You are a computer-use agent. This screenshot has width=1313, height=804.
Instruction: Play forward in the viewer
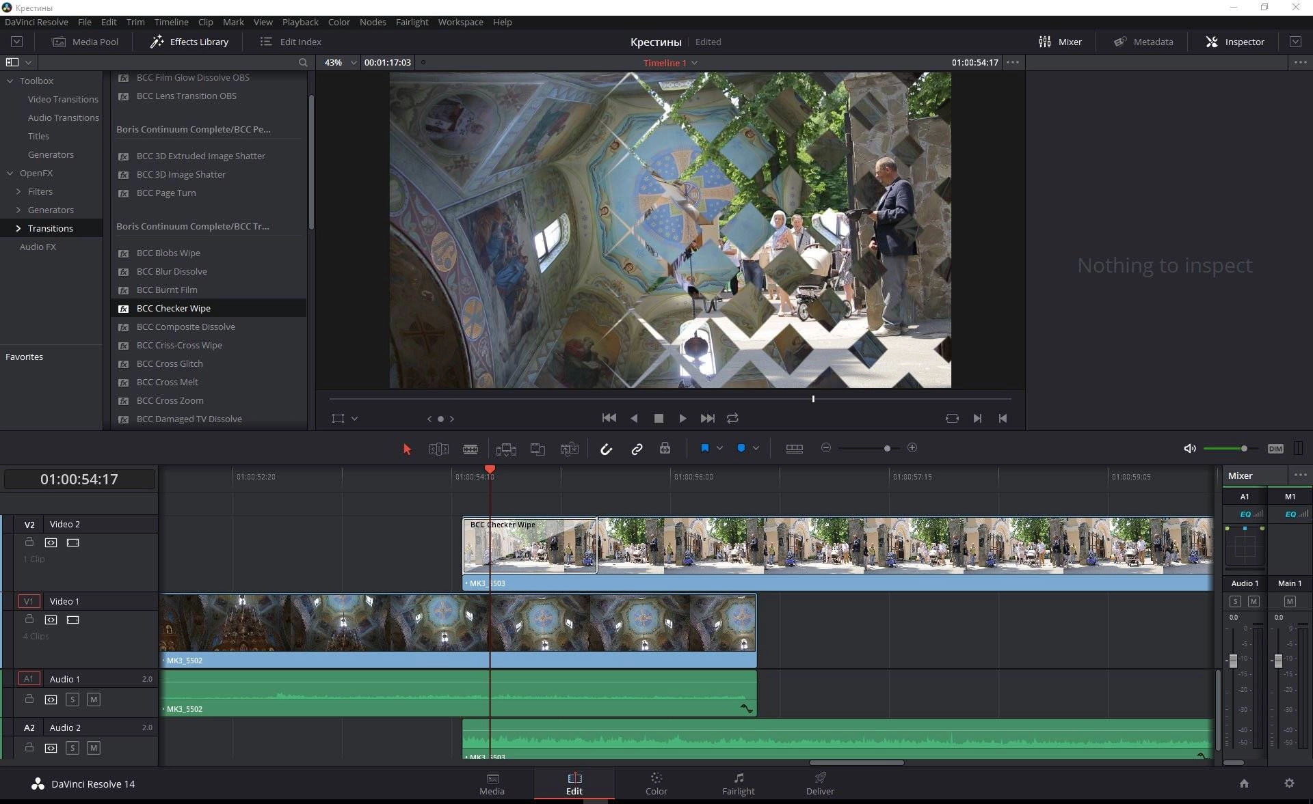tap(682, 418)
